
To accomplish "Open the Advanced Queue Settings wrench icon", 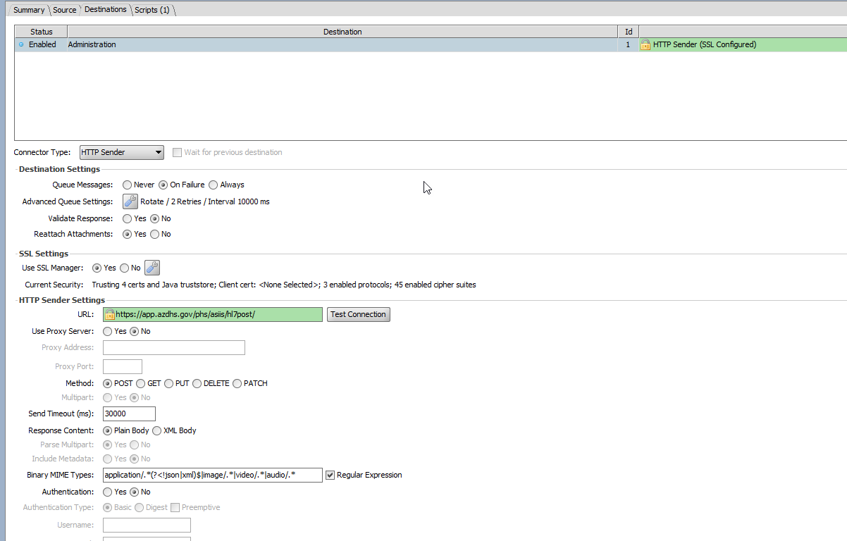I will (130, 201).
